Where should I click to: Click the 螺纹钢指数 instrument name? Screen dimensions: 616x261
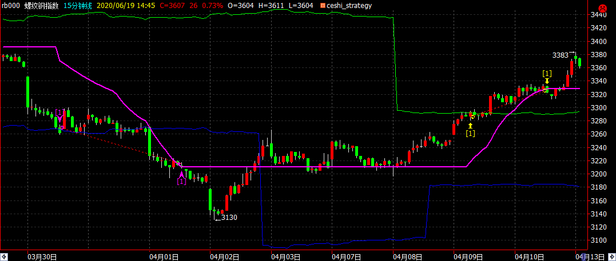(x=45, y=6)
